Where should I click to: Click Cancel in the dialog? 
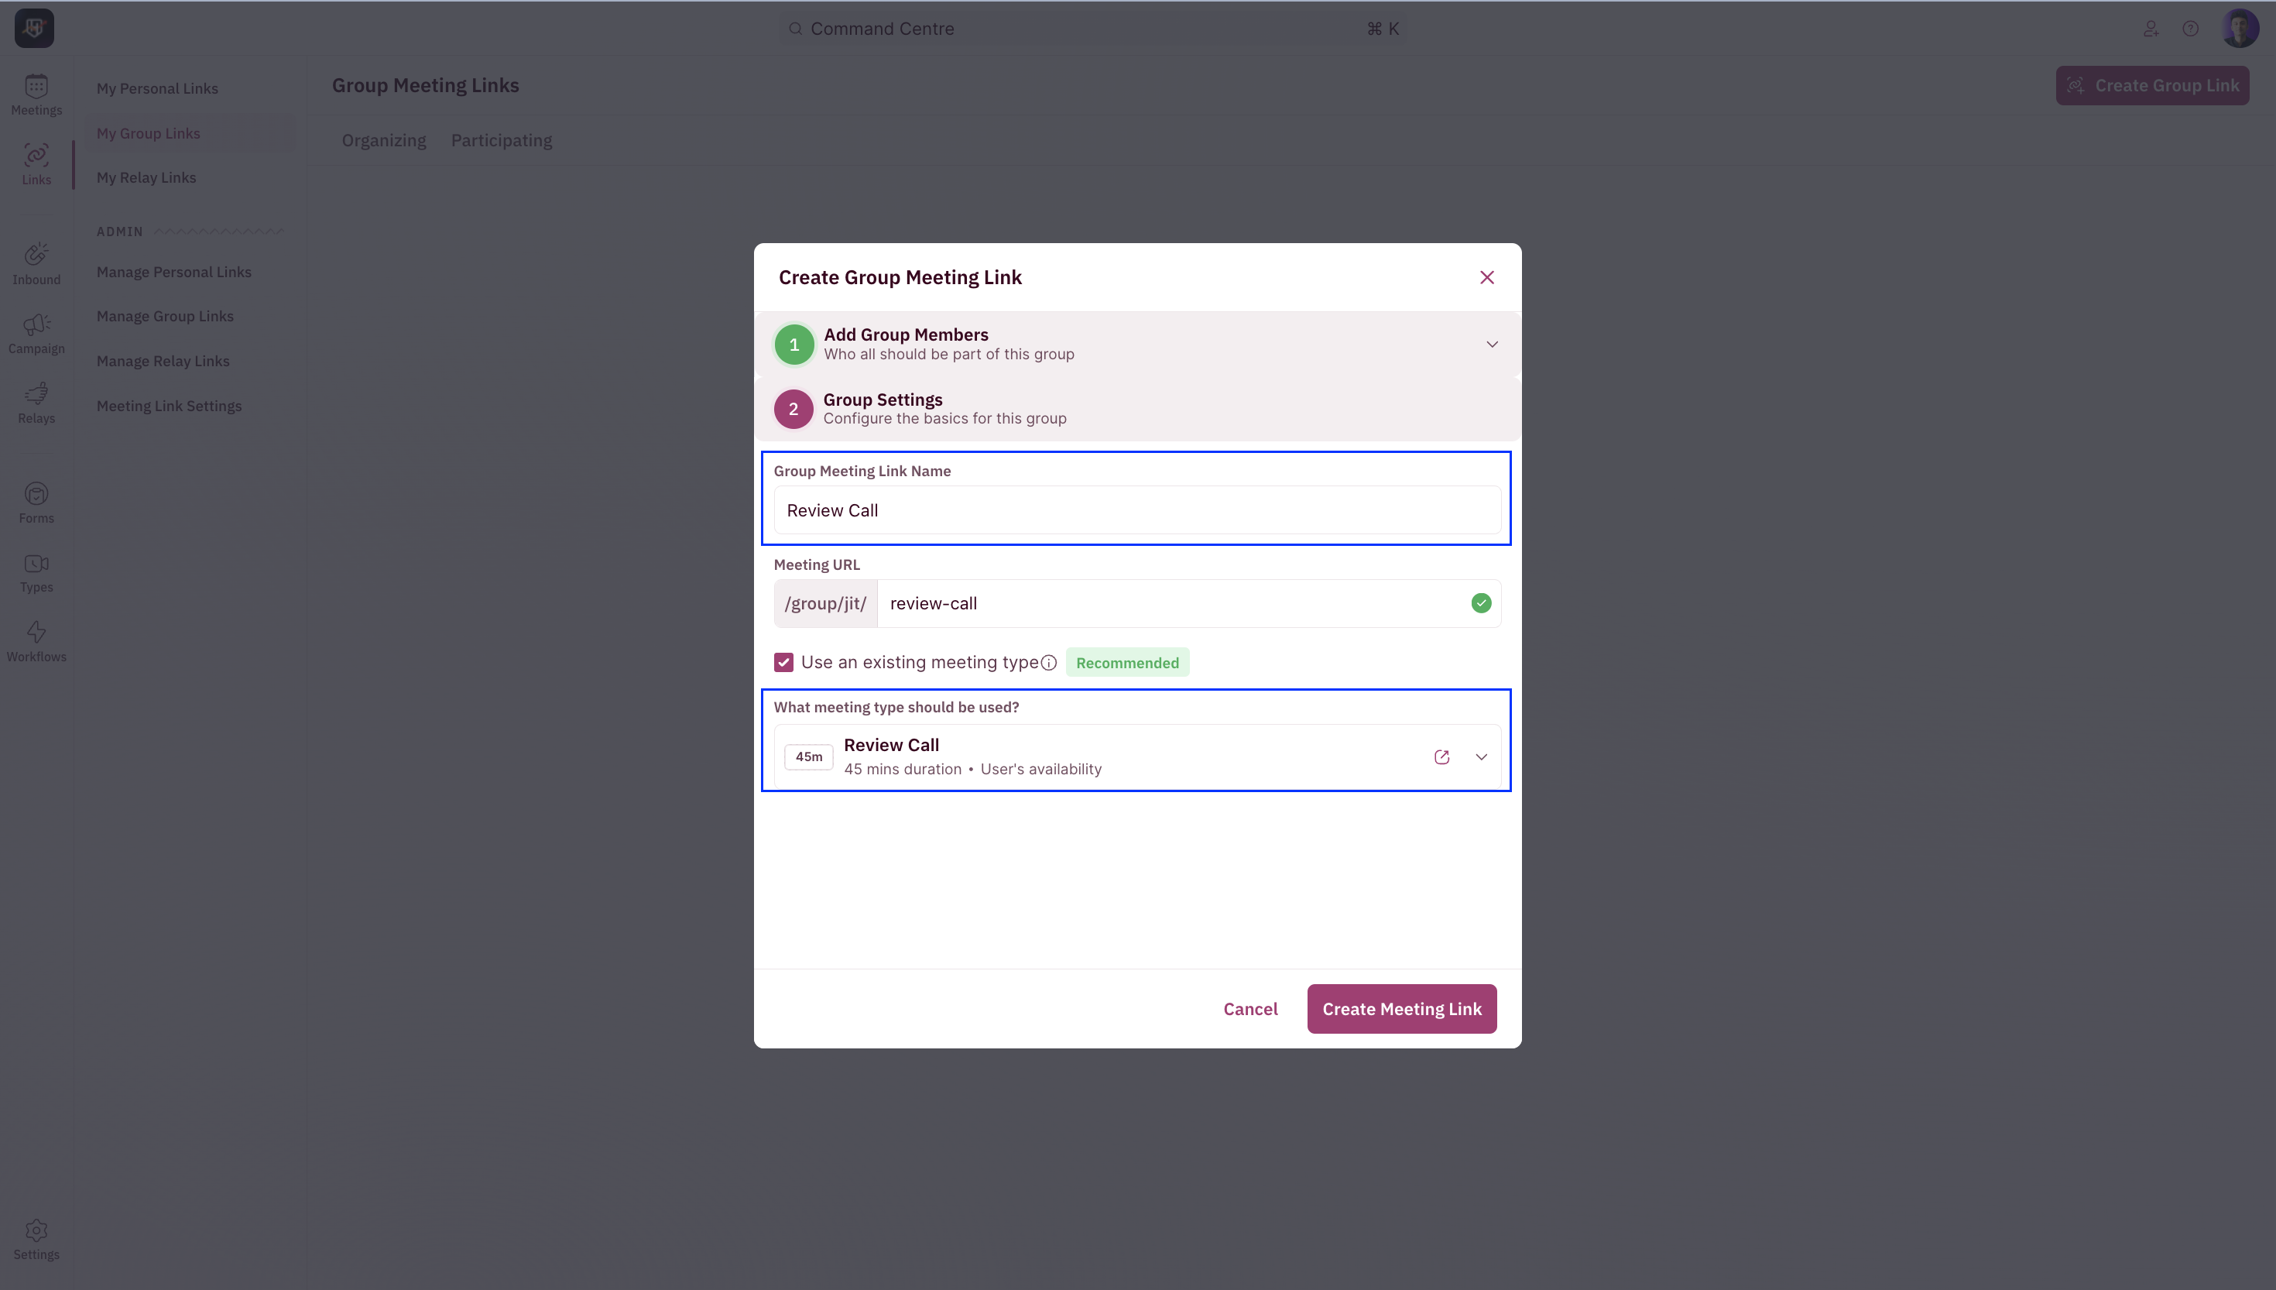pos(1249,1008)
